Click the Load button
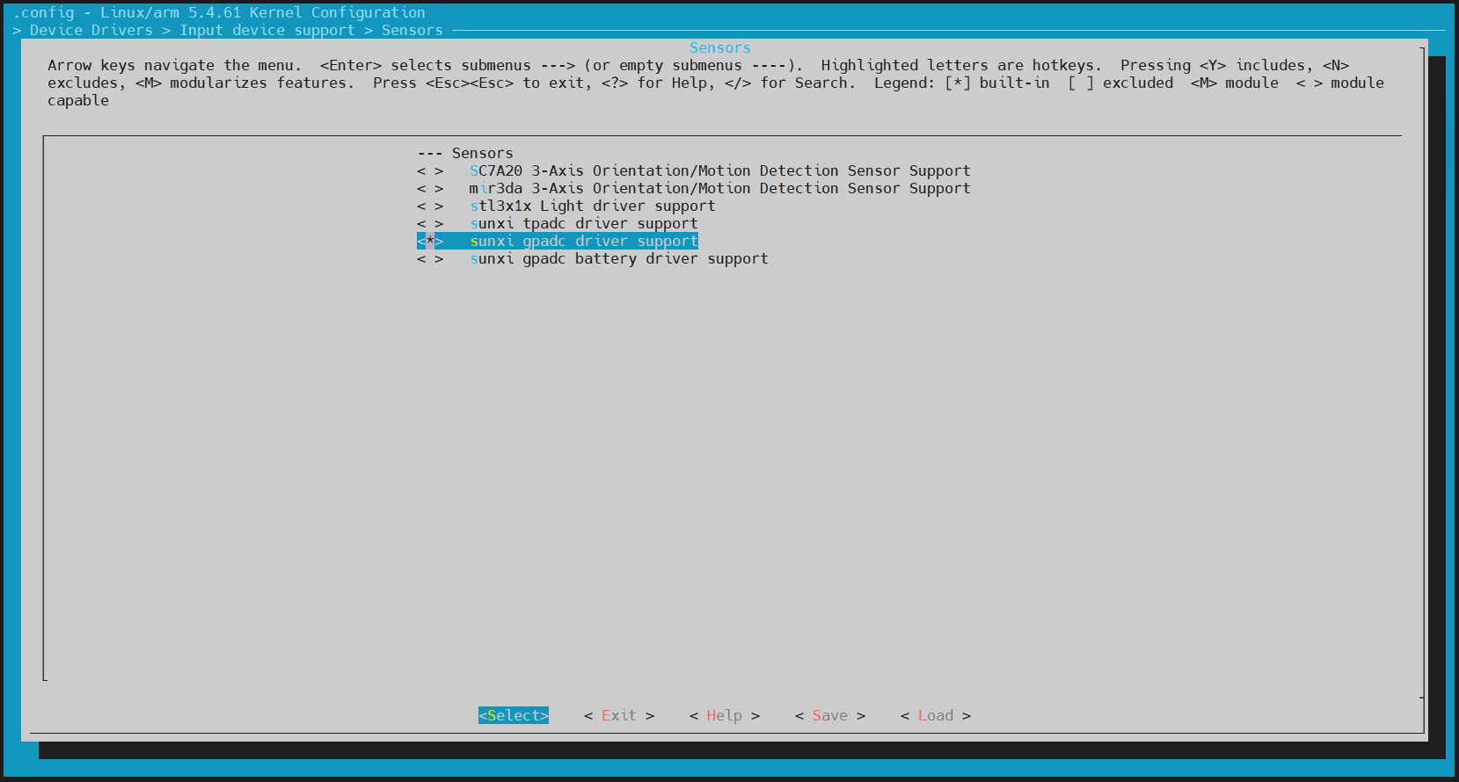The width and height of the screenshot is (1459, 782). click(x=936, y=715)
